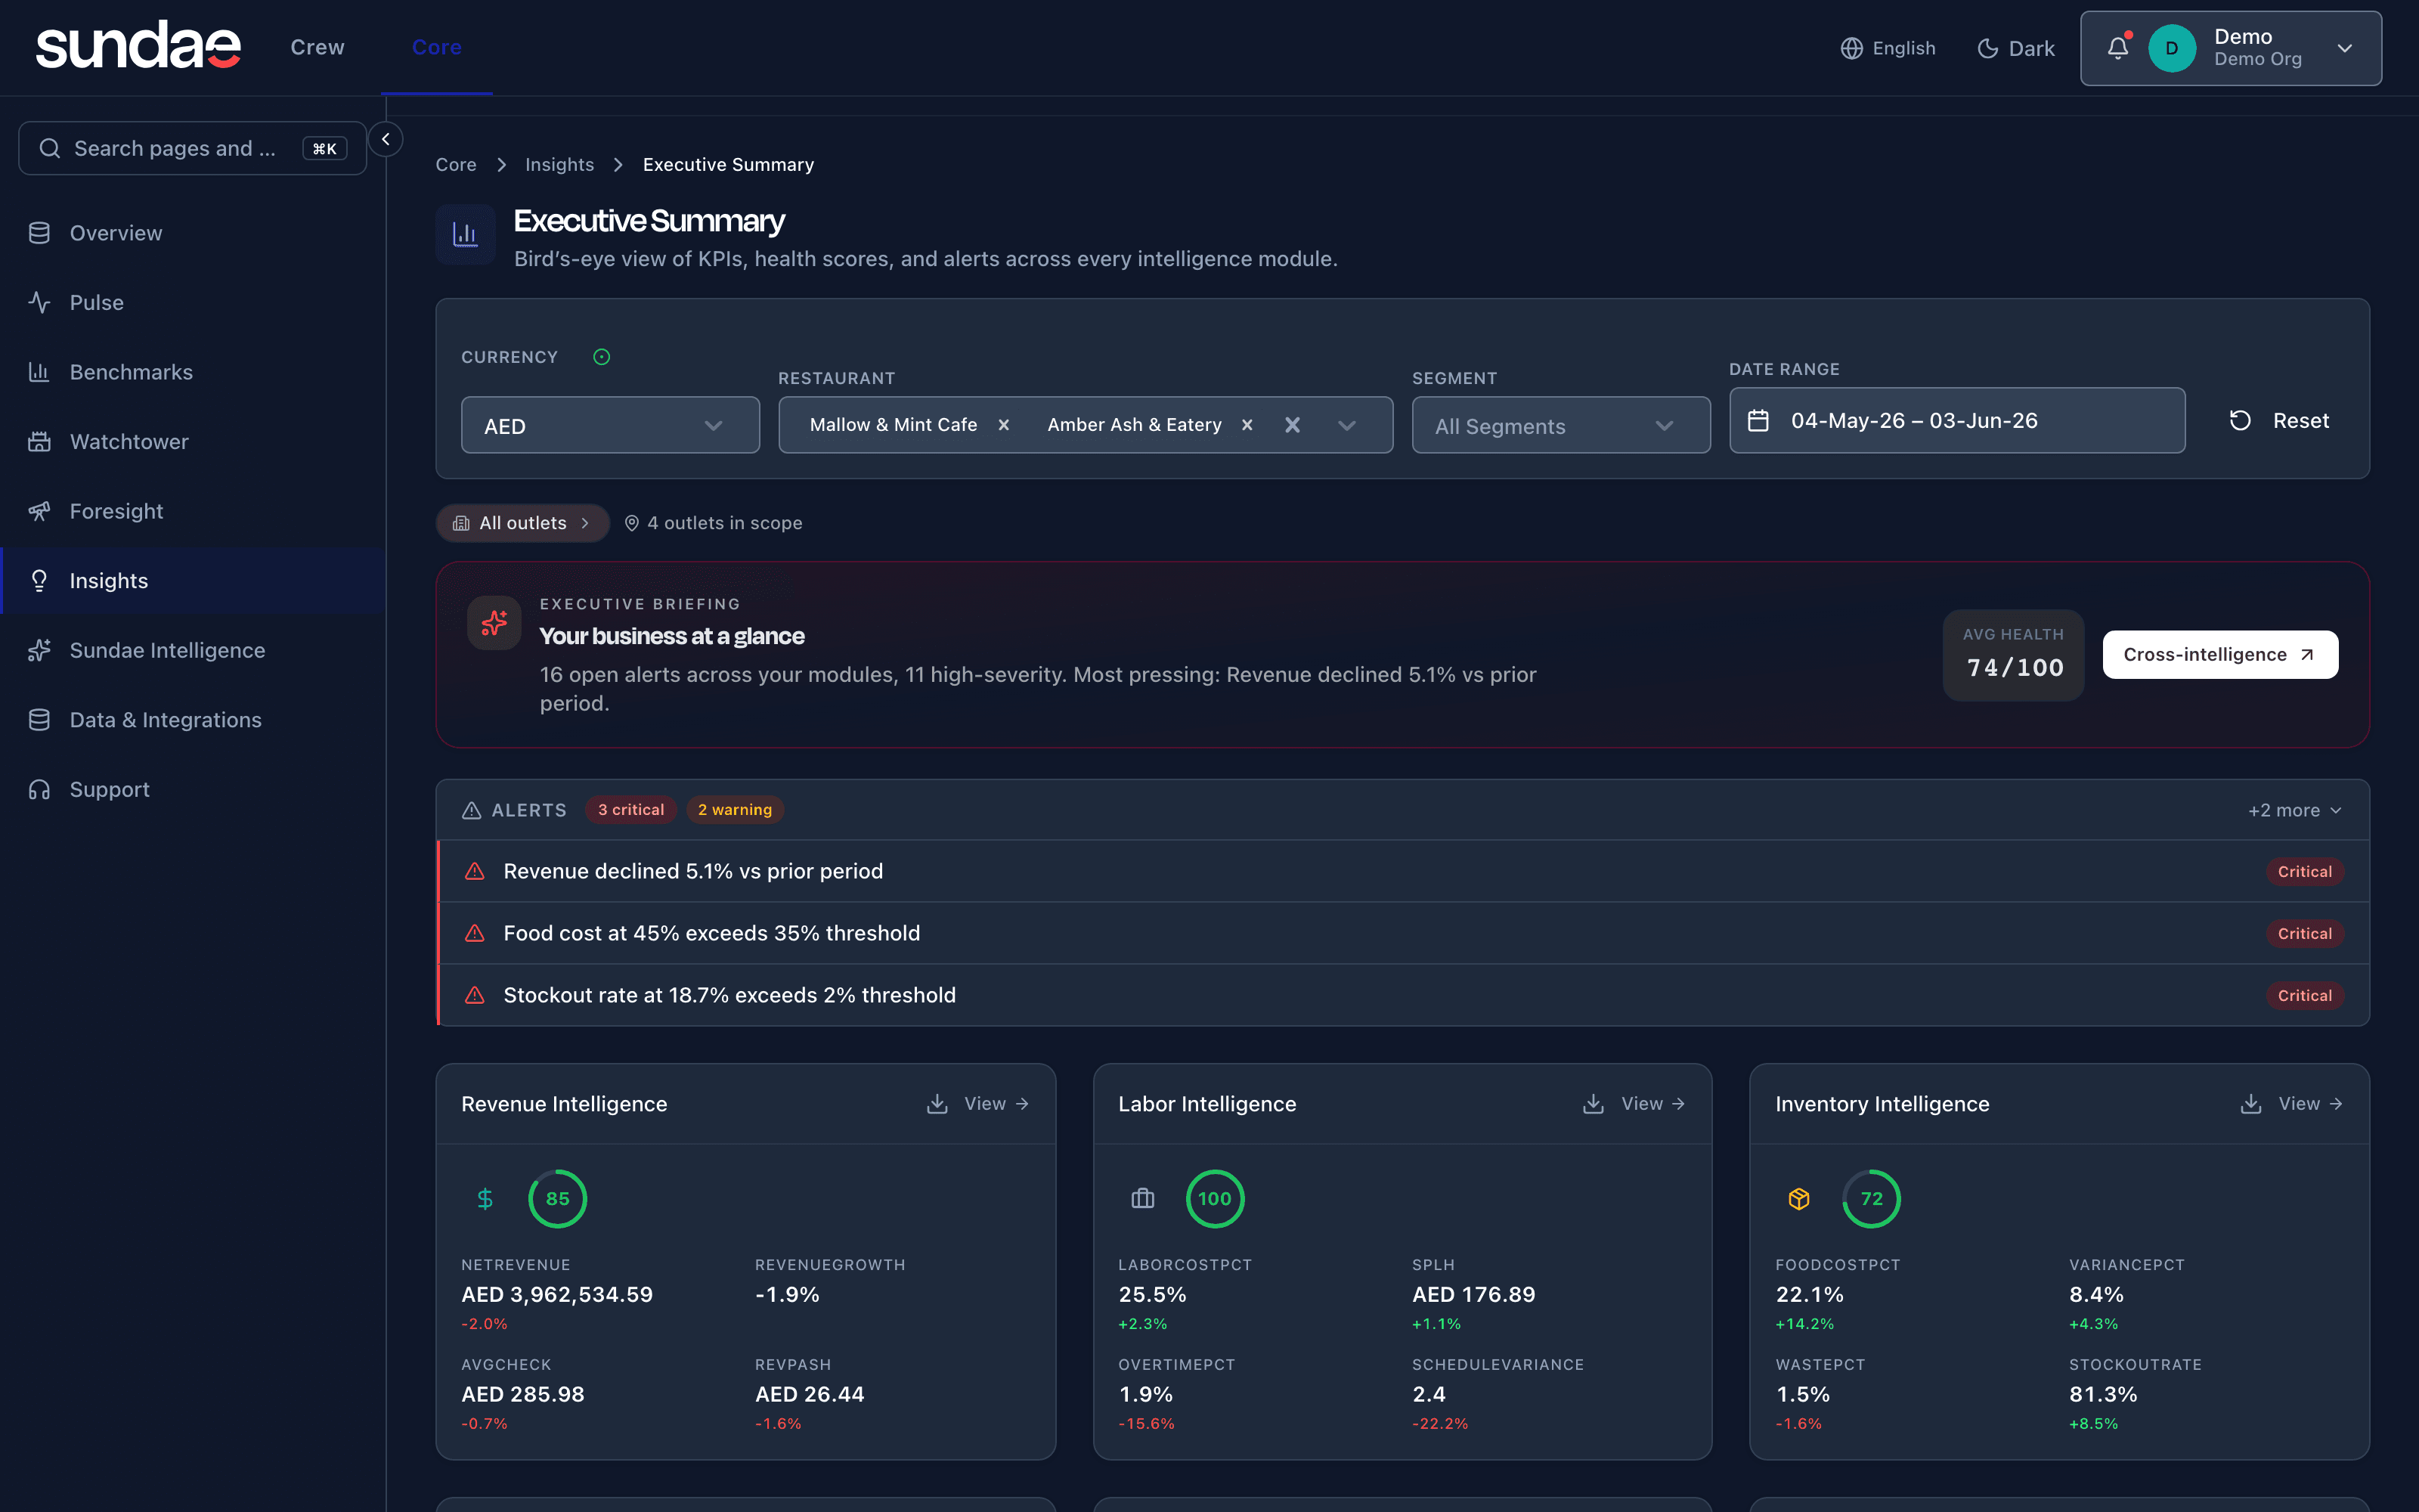Remove Mallow & Mint Cafe chip
Viewport: 2419px width, 1512px height.
(1004, 425)
